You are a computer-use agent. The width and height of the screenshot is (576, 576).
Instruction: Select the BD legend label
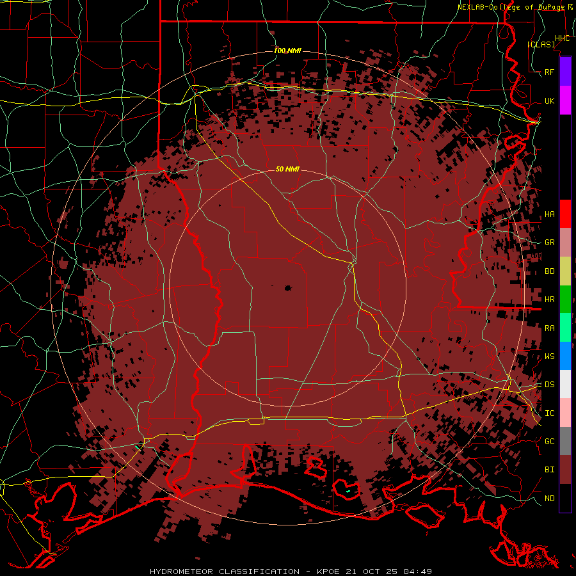click(x=550, y=271)
